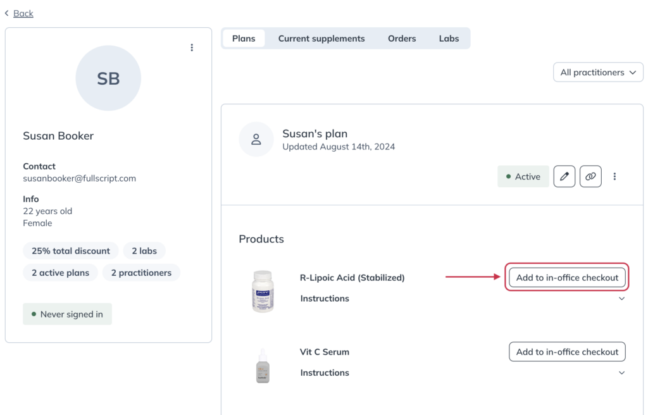Image resolution: width=648 pixels, height=415 pixels.
Task: Switch to the Plans tab
Action: point(244,39)
